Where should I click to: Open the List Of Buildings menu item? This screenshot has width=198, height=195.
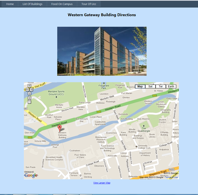(x=32, y=4)
